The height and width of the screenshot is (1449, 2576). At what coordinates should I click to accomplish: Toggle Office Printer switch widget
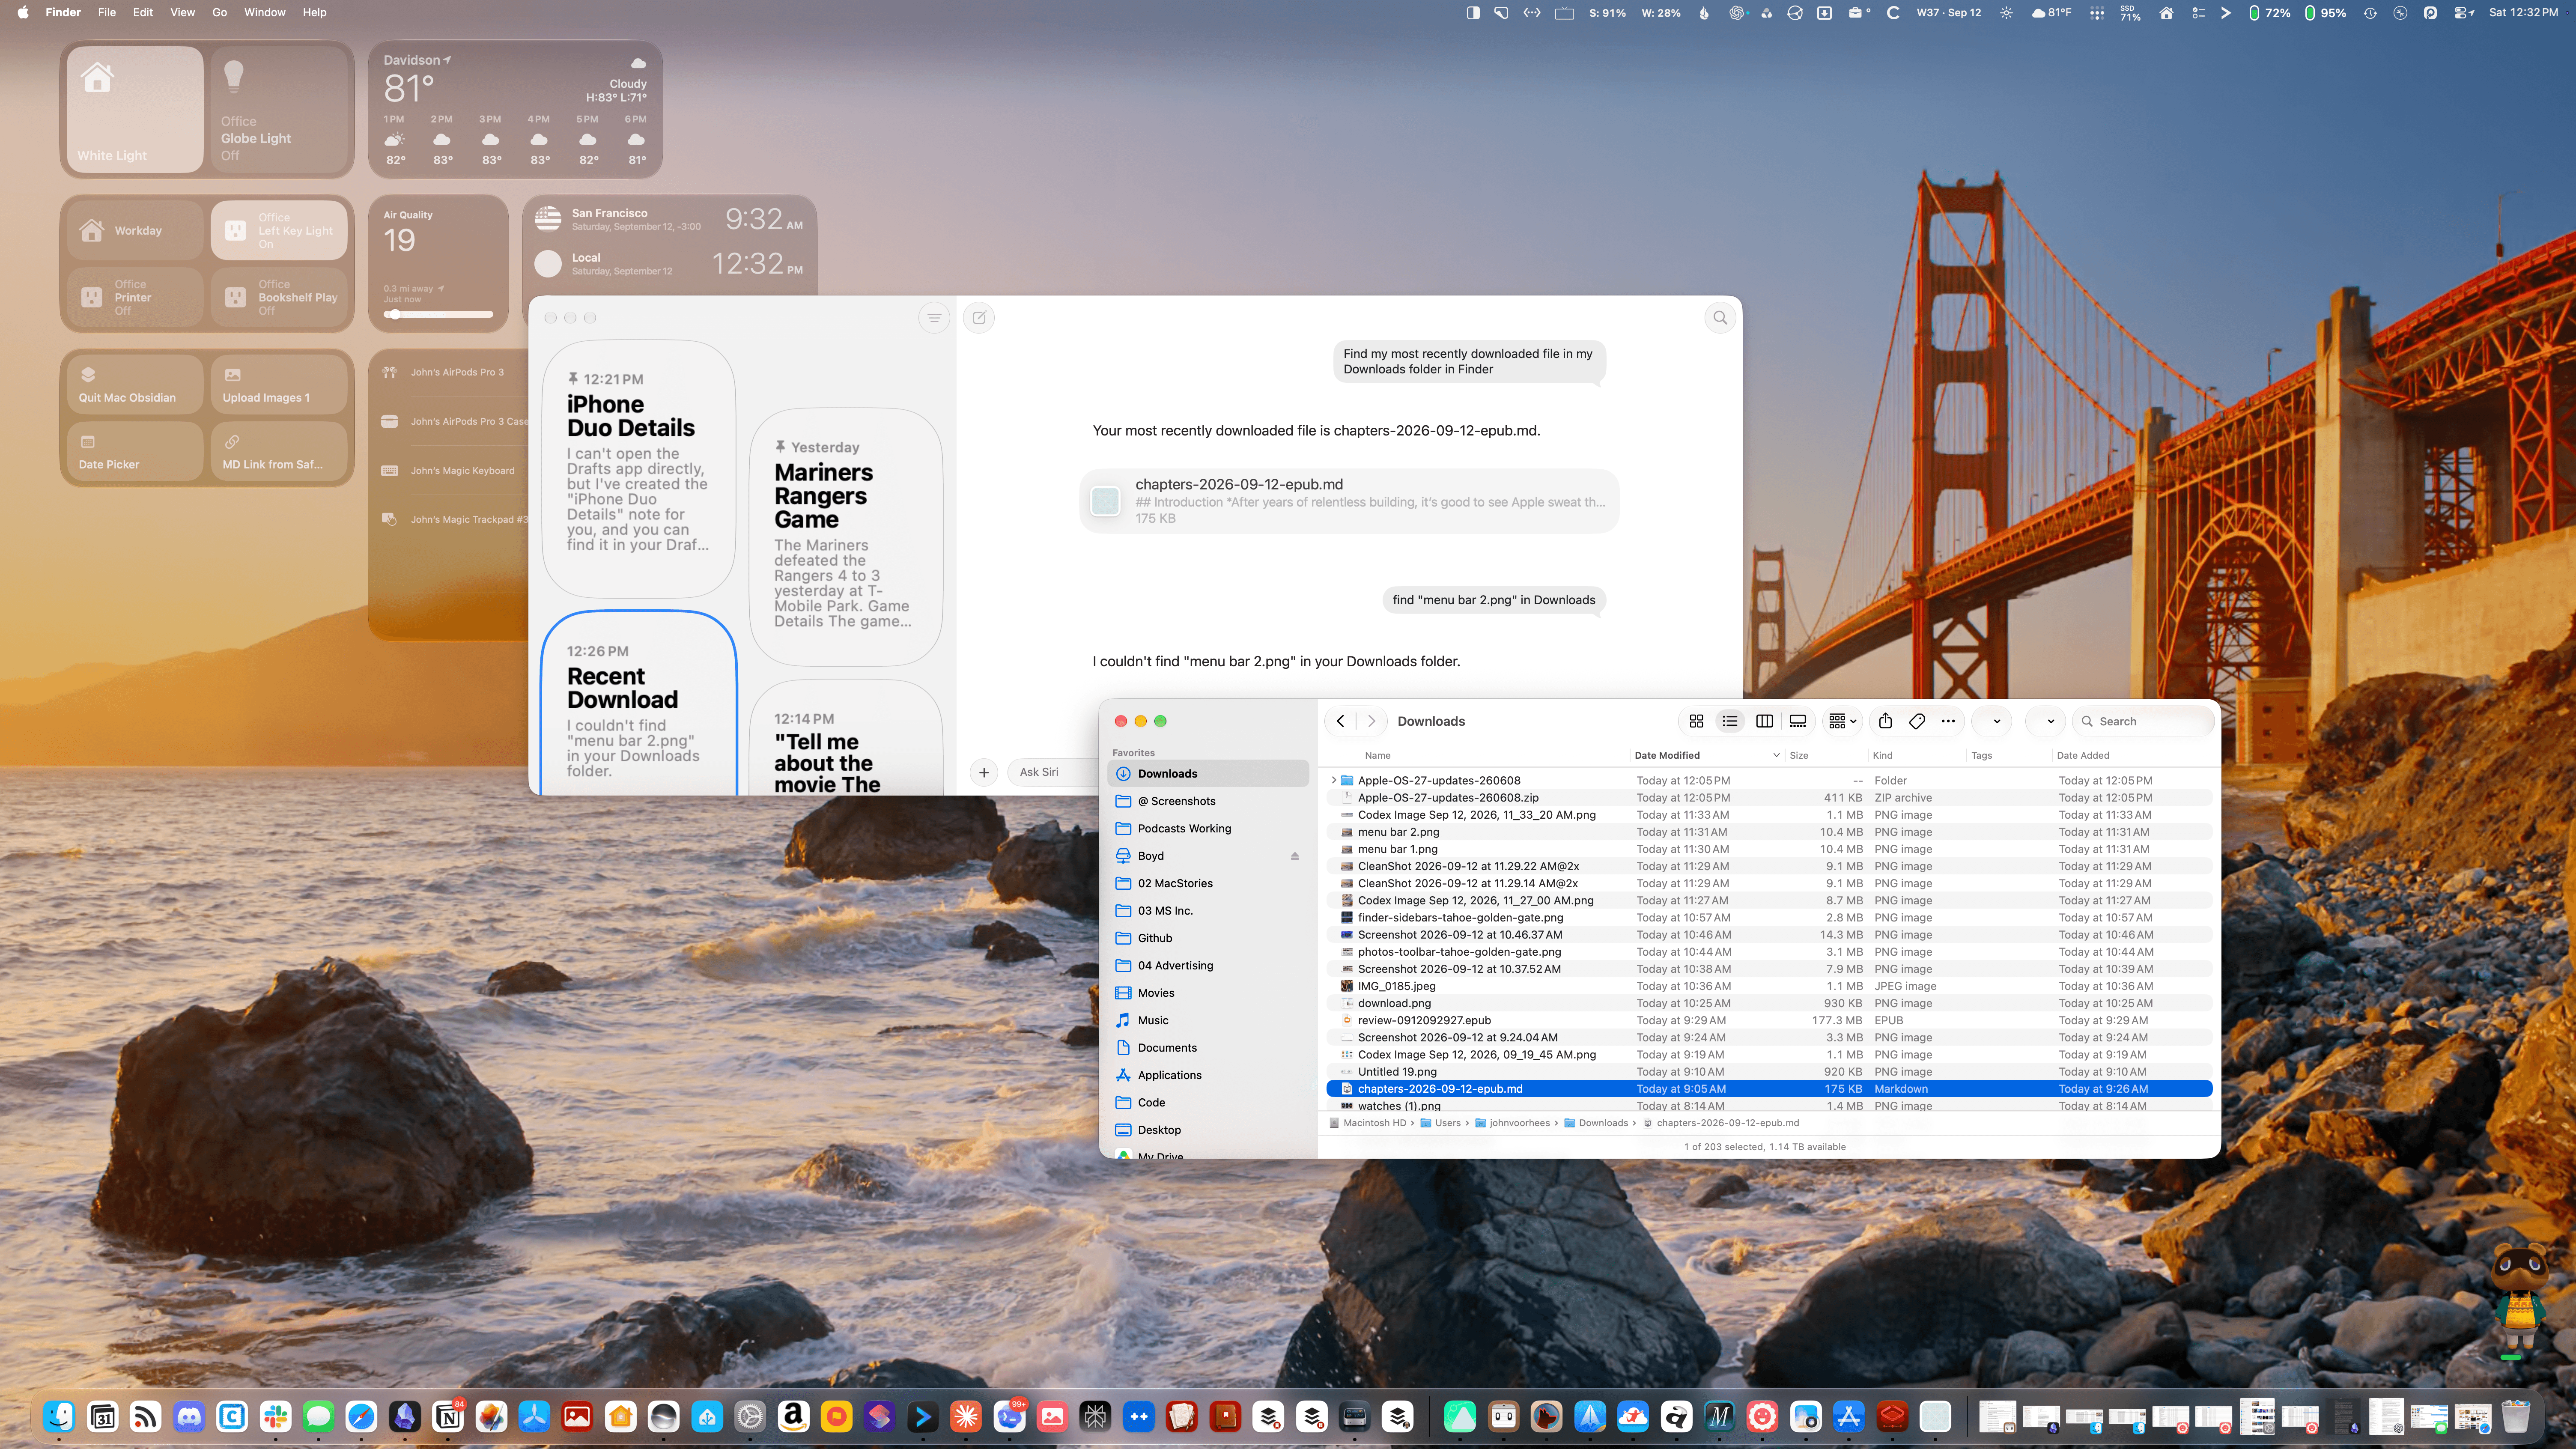coord(135,297)
